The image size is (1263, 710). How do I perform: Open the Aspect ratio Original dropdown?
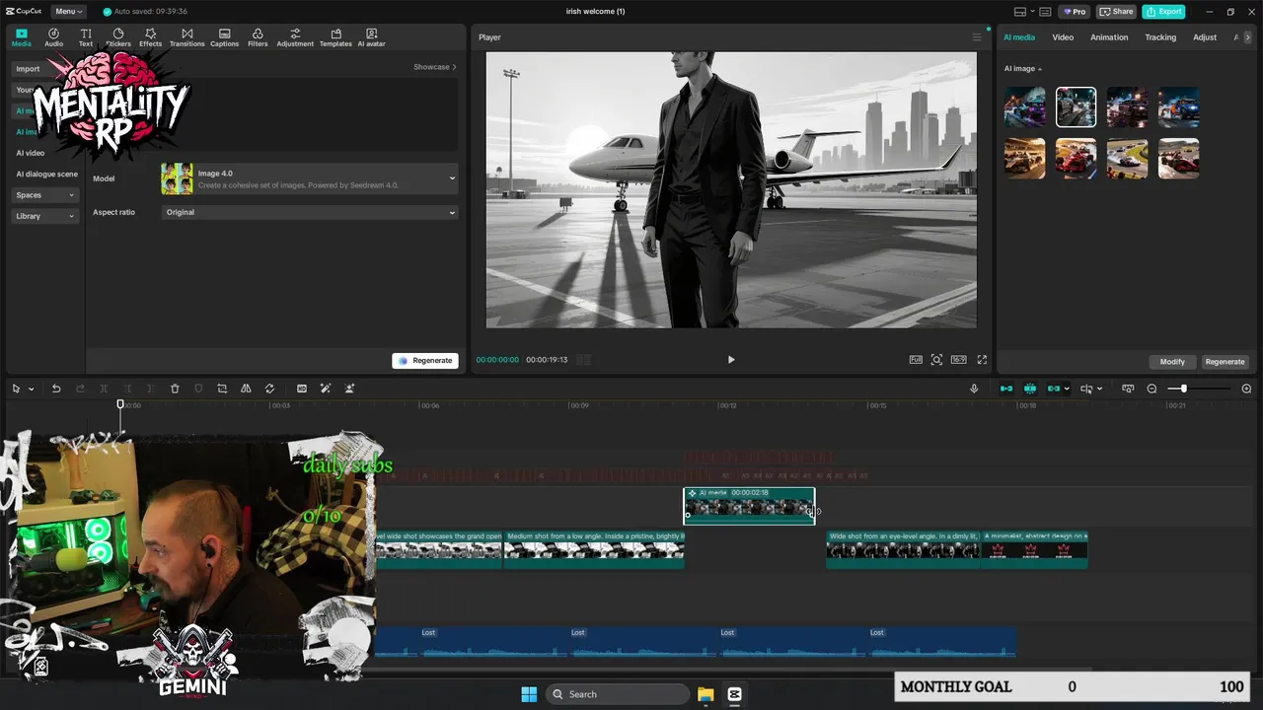point(310,212)
